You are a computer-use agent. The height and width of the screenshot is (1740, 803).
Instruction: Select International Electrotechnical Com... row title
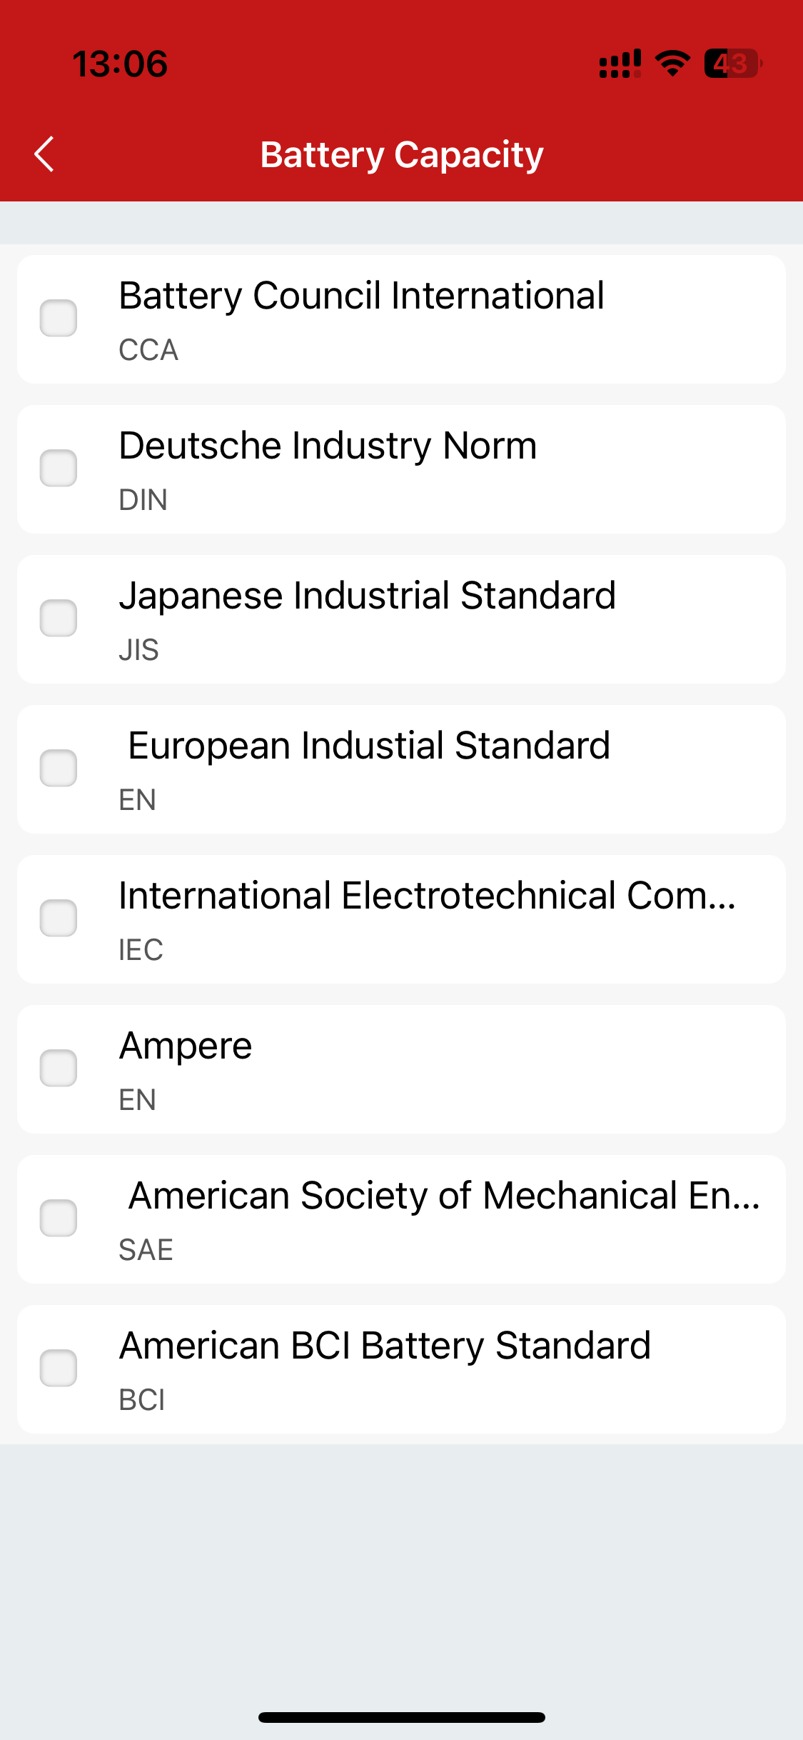point(427,896)
